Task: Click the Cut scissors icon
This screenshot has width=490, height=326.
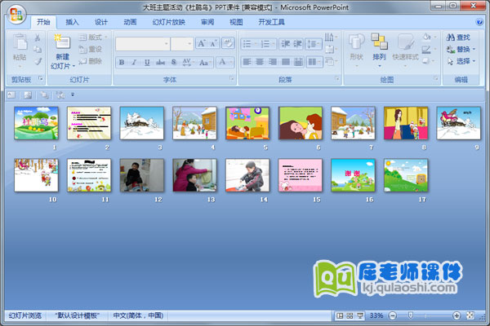Action: click(x=38, y=37)
